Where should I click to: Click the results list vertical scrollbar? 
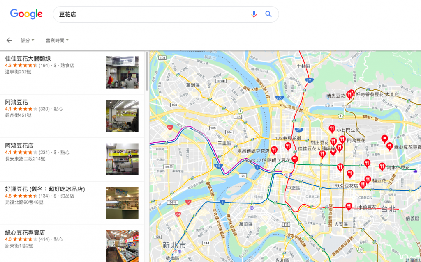(x=147, y=71)
